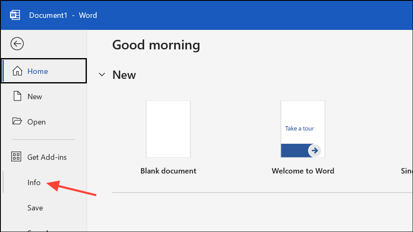Click the Home house icon
This screenshot has height=232, width=413.
(17, 71)
